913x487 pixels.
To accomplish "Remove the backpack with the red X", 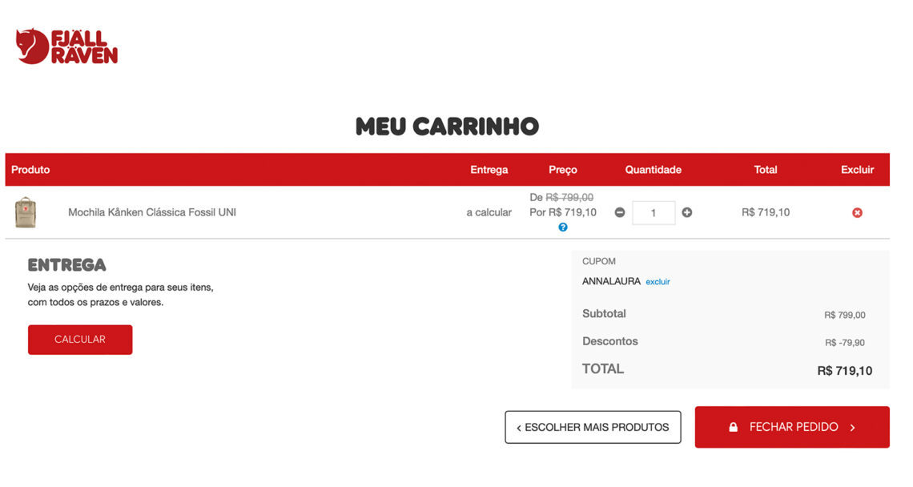I will (x=857, y=213).
